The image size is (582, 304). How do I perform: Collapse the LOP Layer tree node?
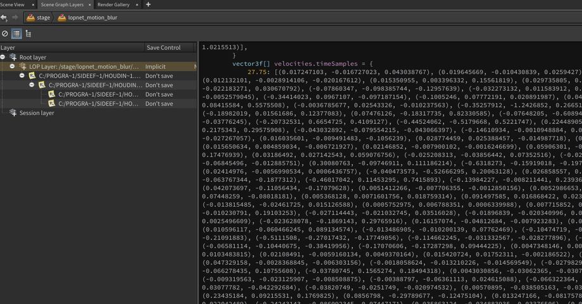click(13, 66)
